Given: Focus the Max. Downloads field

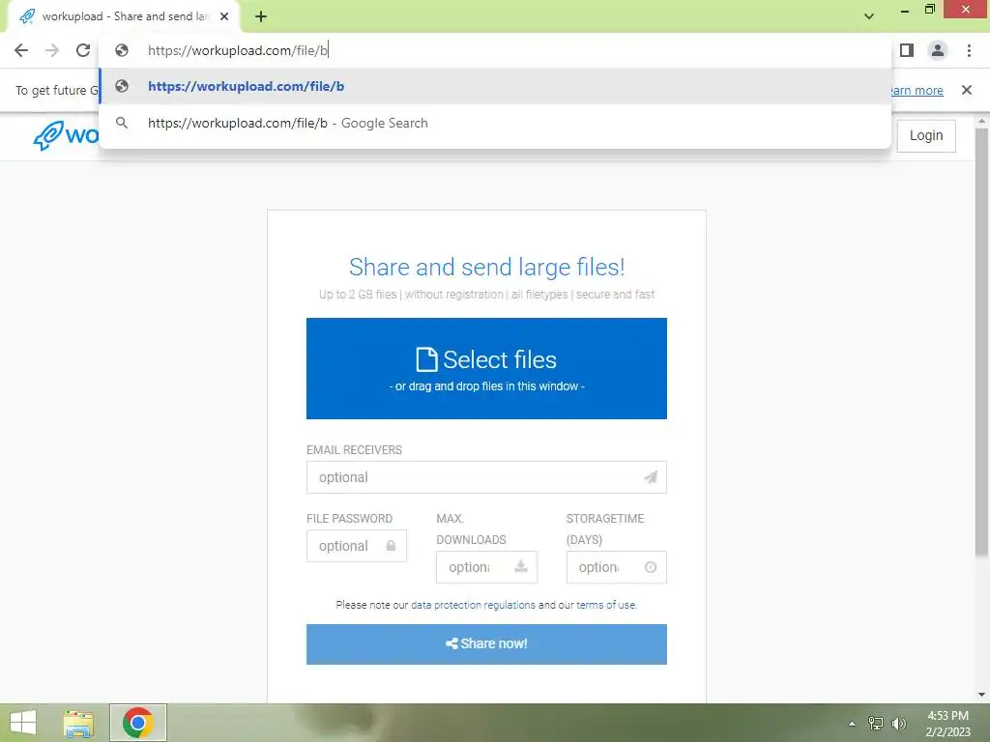Looking at the screenshot, I should pyautogui.click(x=486, y=567).
